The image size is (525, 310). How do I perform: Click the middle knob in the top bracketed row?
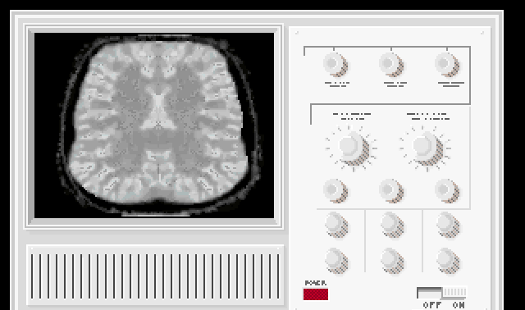pyautogui.click(x=391, y=65)
